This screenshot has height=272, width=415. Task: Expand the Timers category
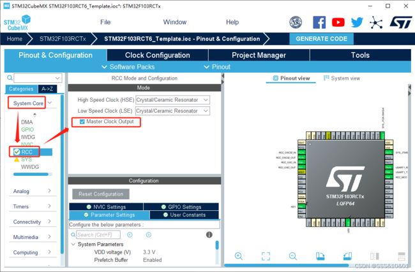tap(50, 206)
